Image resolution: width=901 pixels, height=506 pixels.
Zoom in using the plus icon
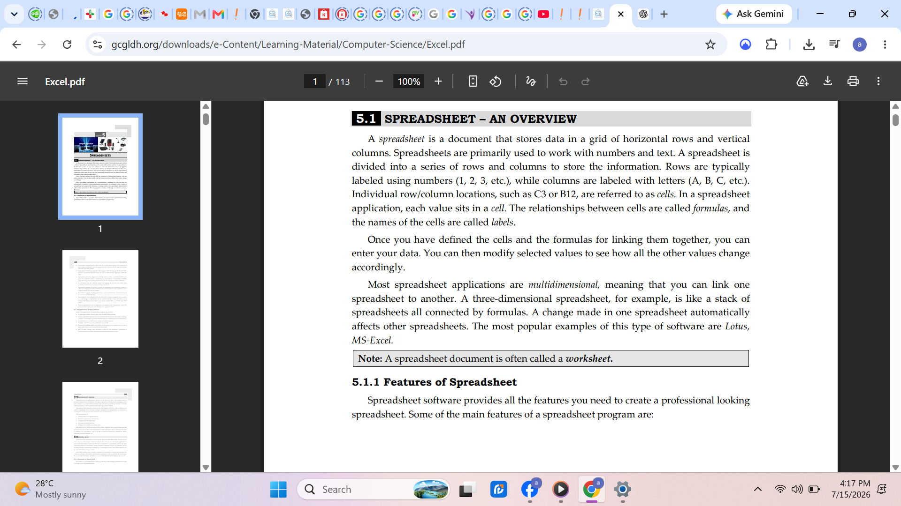tap(438, 82)
